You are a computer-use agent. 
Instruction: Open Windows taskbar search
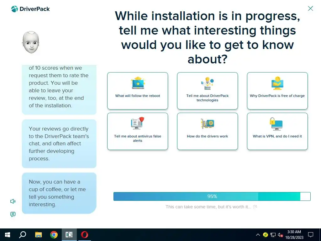23,235
